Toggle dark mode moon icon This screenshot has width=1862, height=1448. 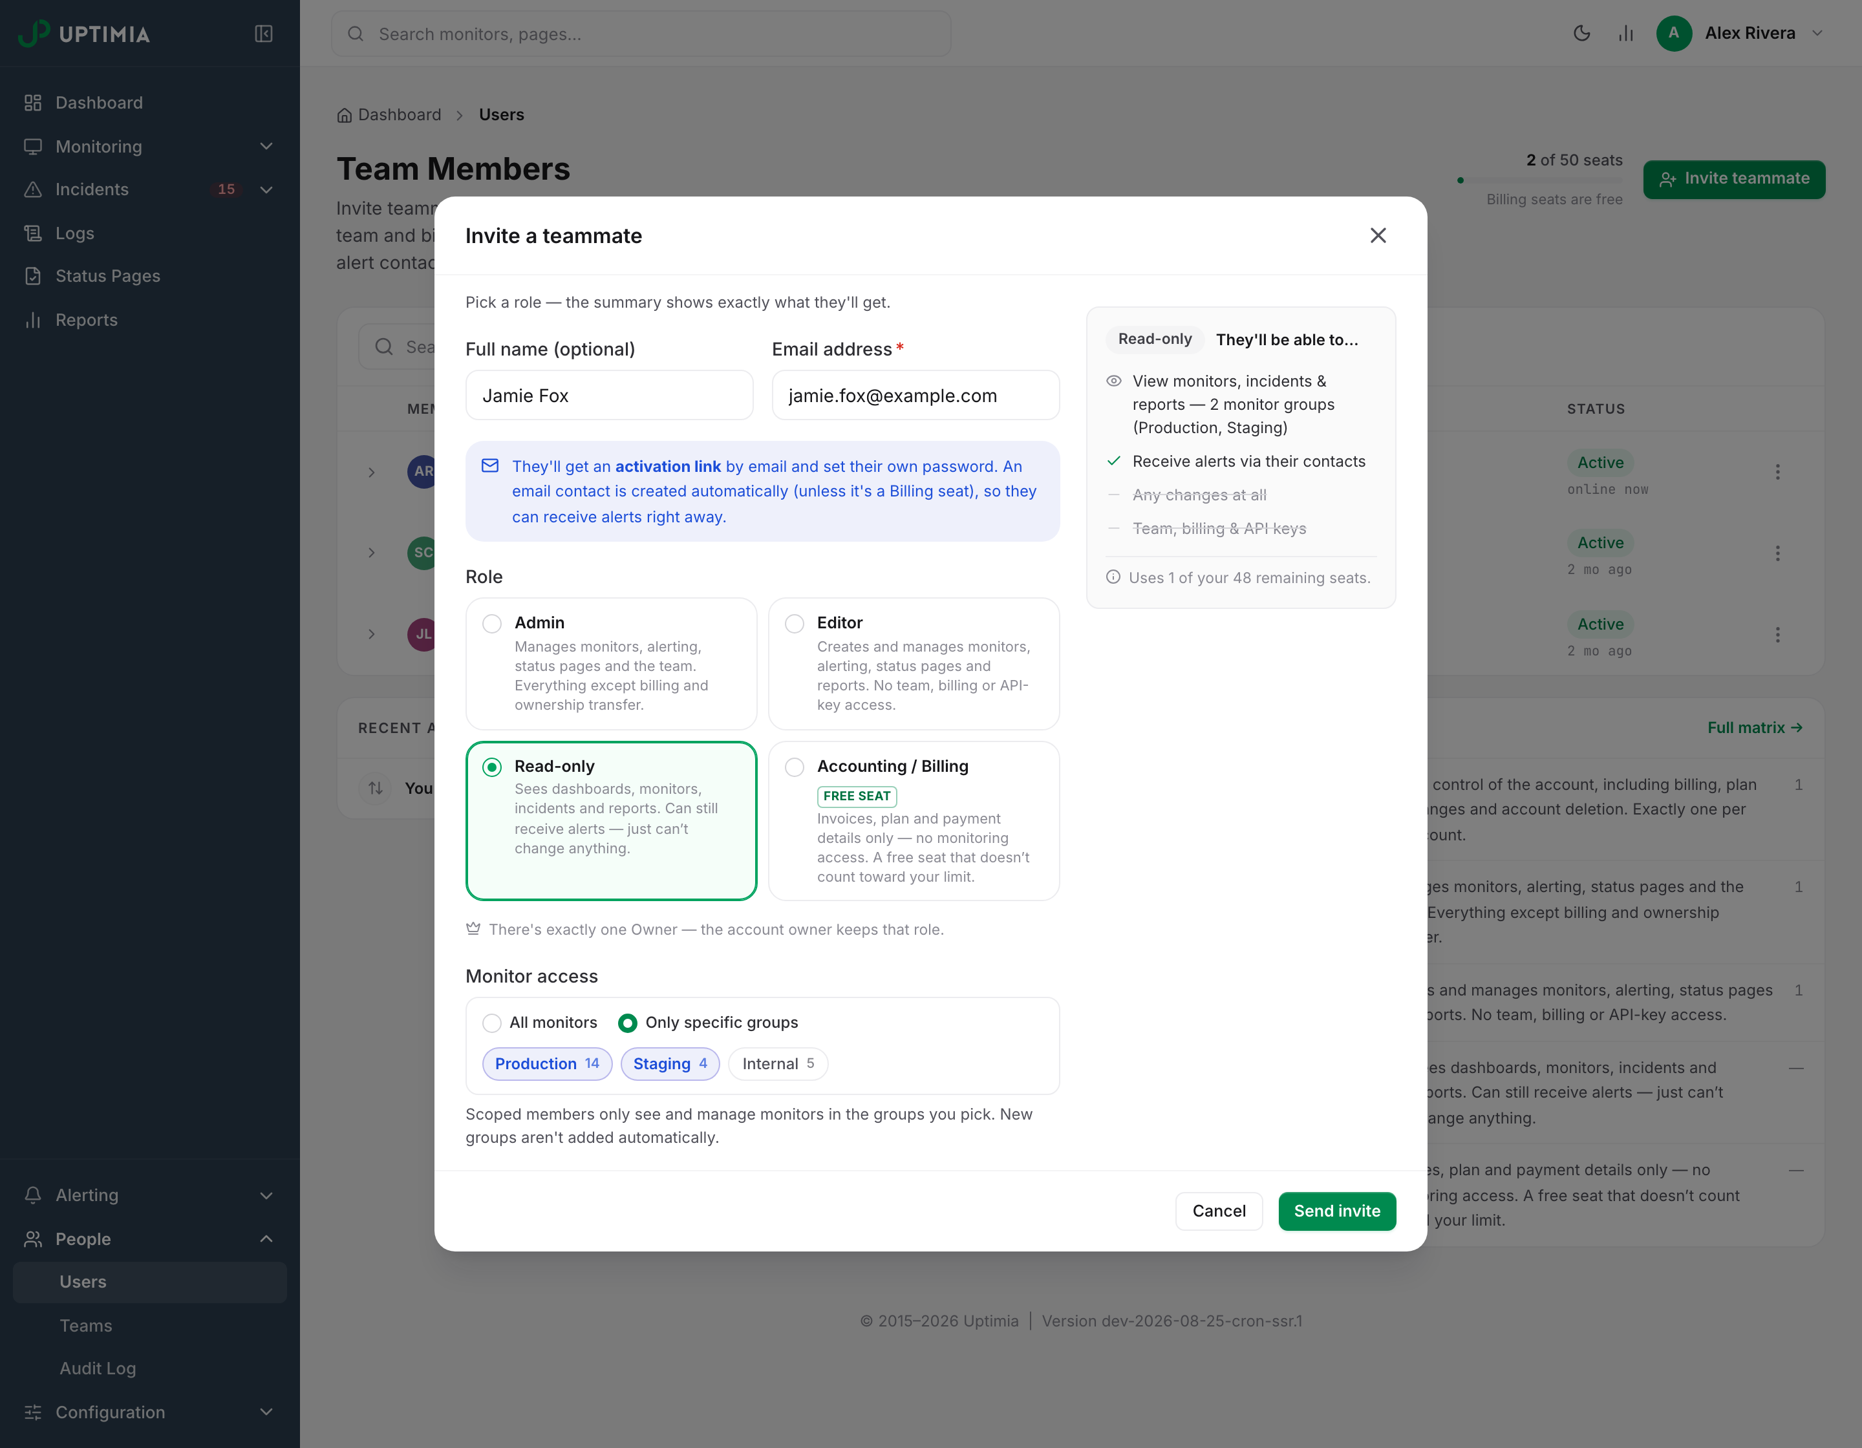(1581, 33)
